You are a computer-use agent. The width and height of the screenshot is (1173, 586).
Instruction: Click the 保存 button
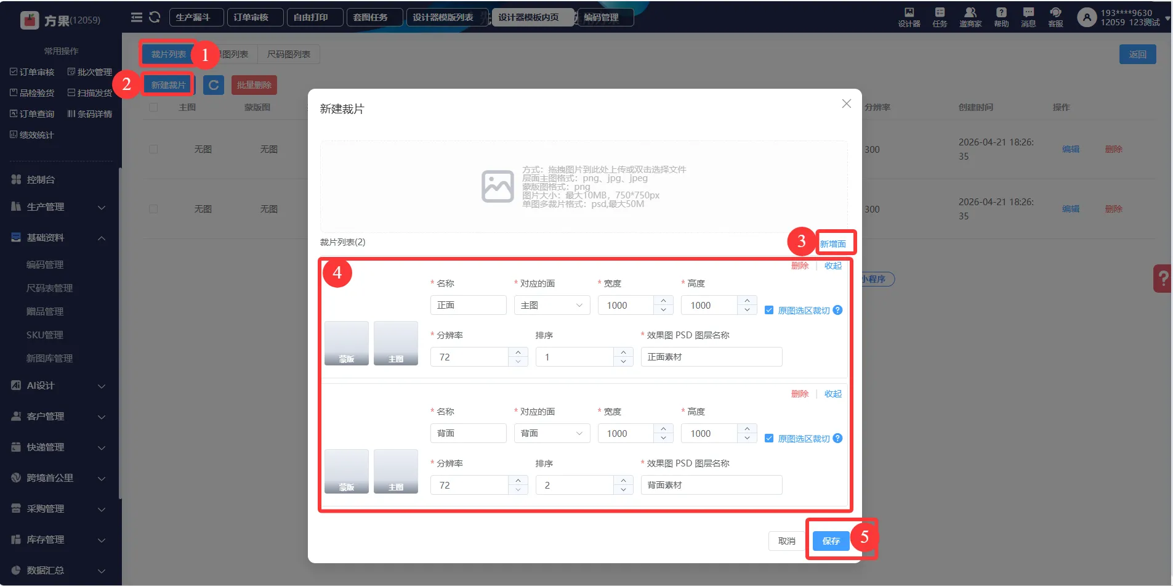click(831, 541)
